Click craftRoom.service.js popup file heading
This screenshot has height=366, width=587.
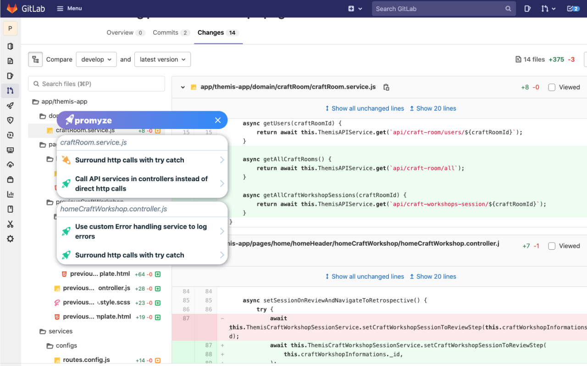(94, 143)
